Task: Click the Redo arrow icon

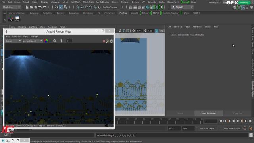Action: point(44,7)
